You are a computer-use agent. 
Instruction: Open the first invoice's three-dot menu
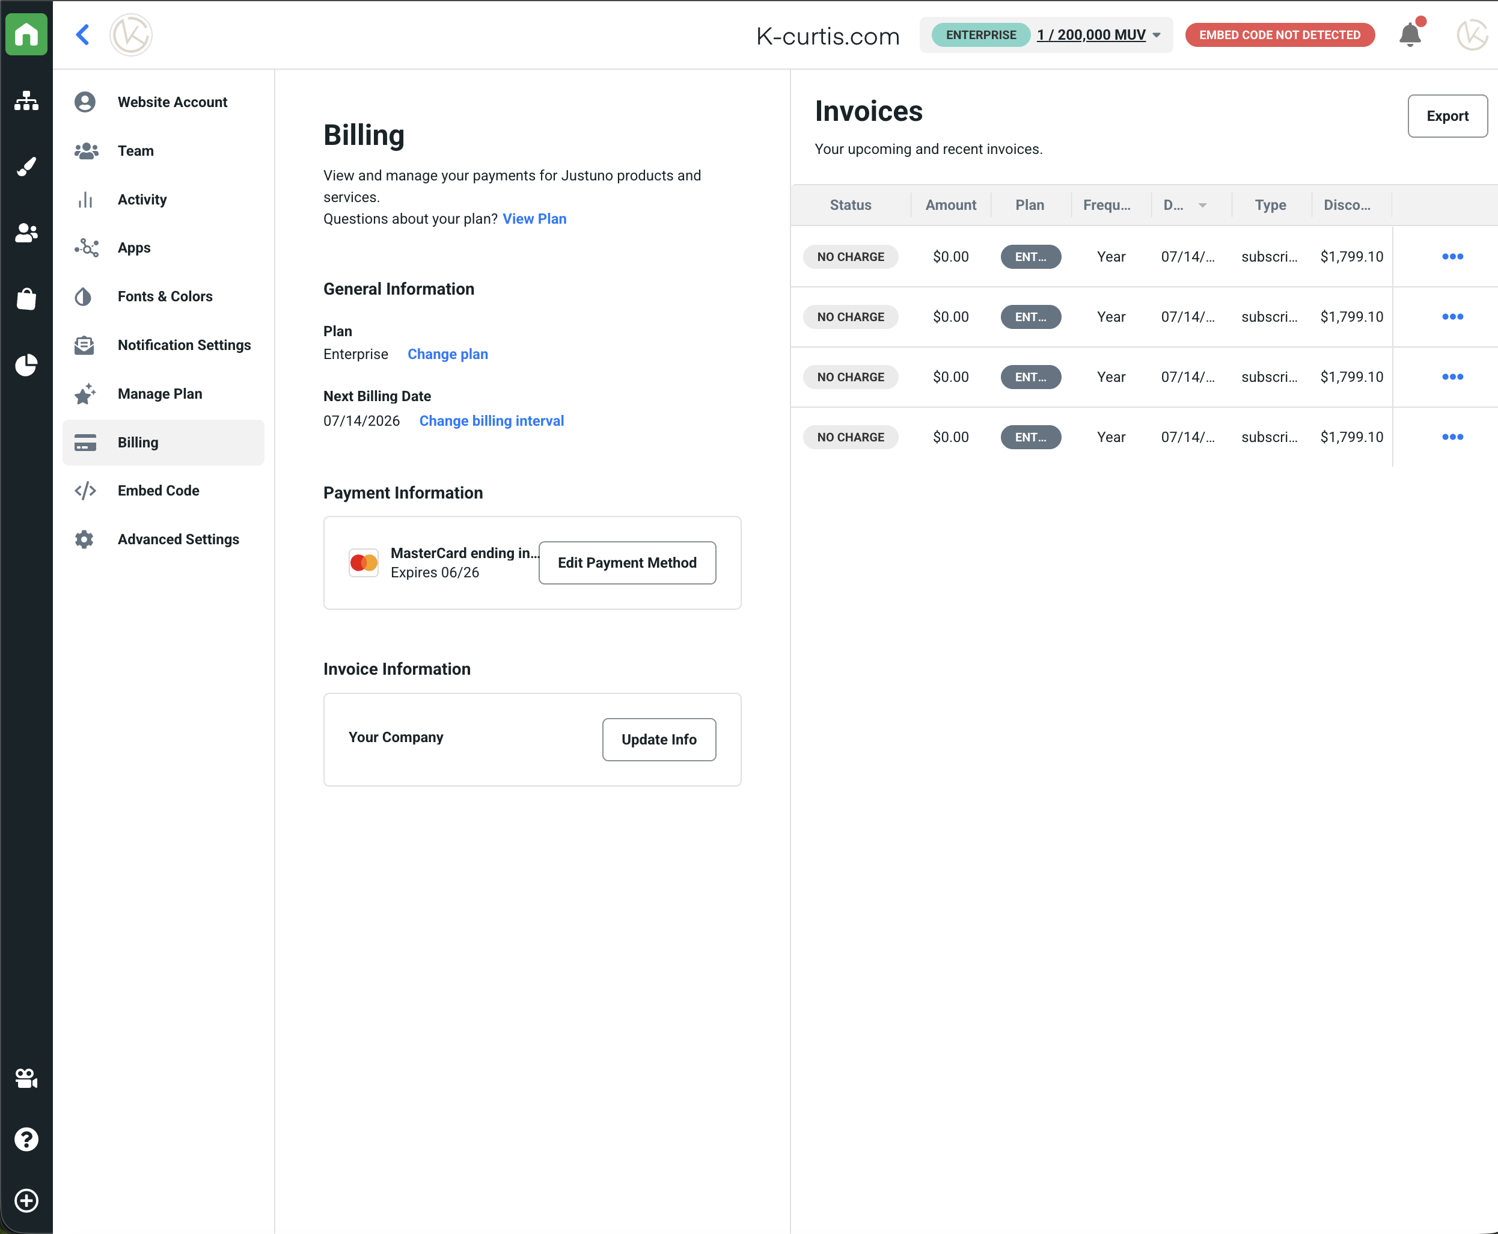(1452, 257)
